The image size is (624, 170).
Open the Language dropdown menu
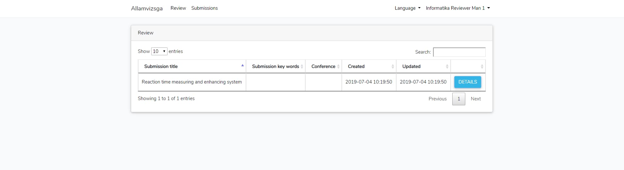(407, 8)
